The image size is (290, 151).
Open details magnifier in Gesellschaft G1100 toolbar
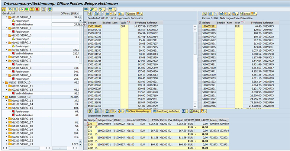click(90, 14)
